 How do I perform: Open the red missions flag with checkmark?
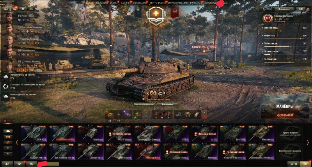tap(174, 12)
